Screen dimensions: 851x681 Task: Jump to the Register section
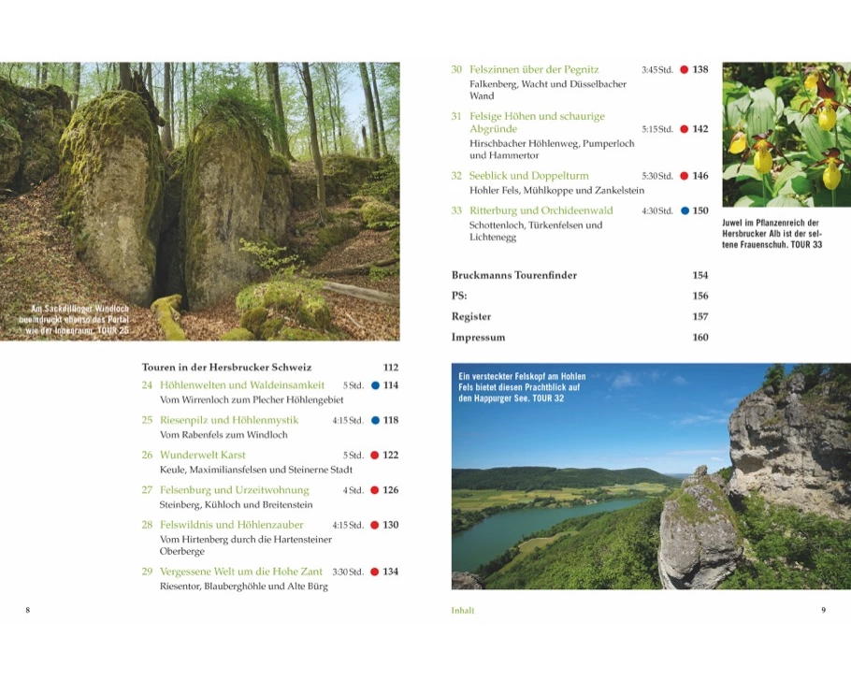(471, 317)
